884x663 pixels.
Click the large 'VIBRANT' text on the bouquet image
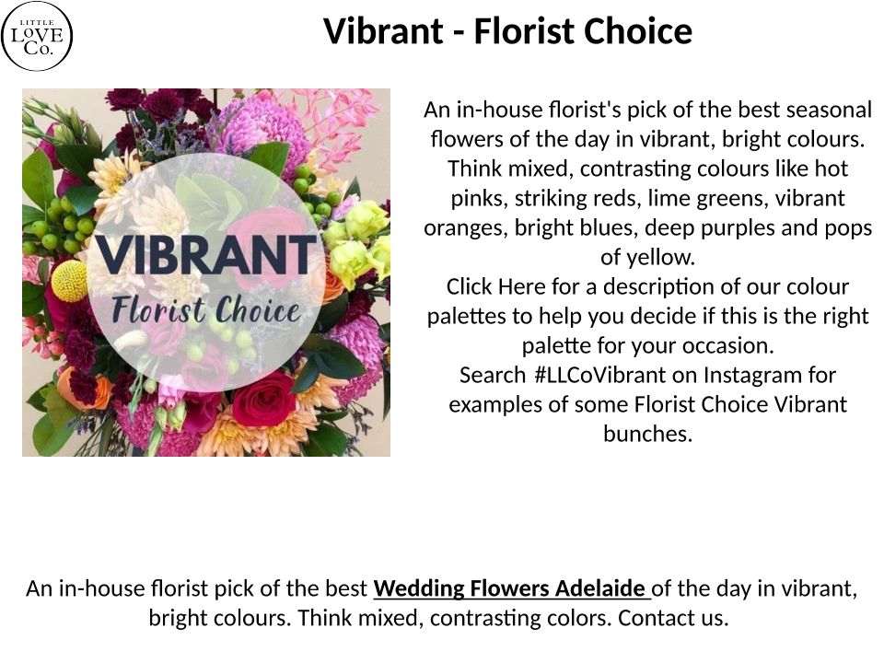[207, 253]
